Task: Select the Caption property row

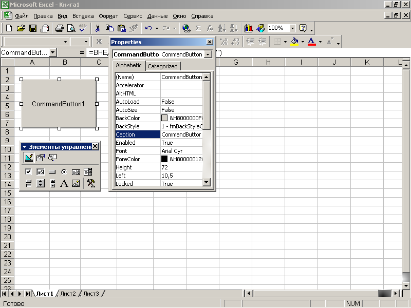Action: [x=159, y=134]
